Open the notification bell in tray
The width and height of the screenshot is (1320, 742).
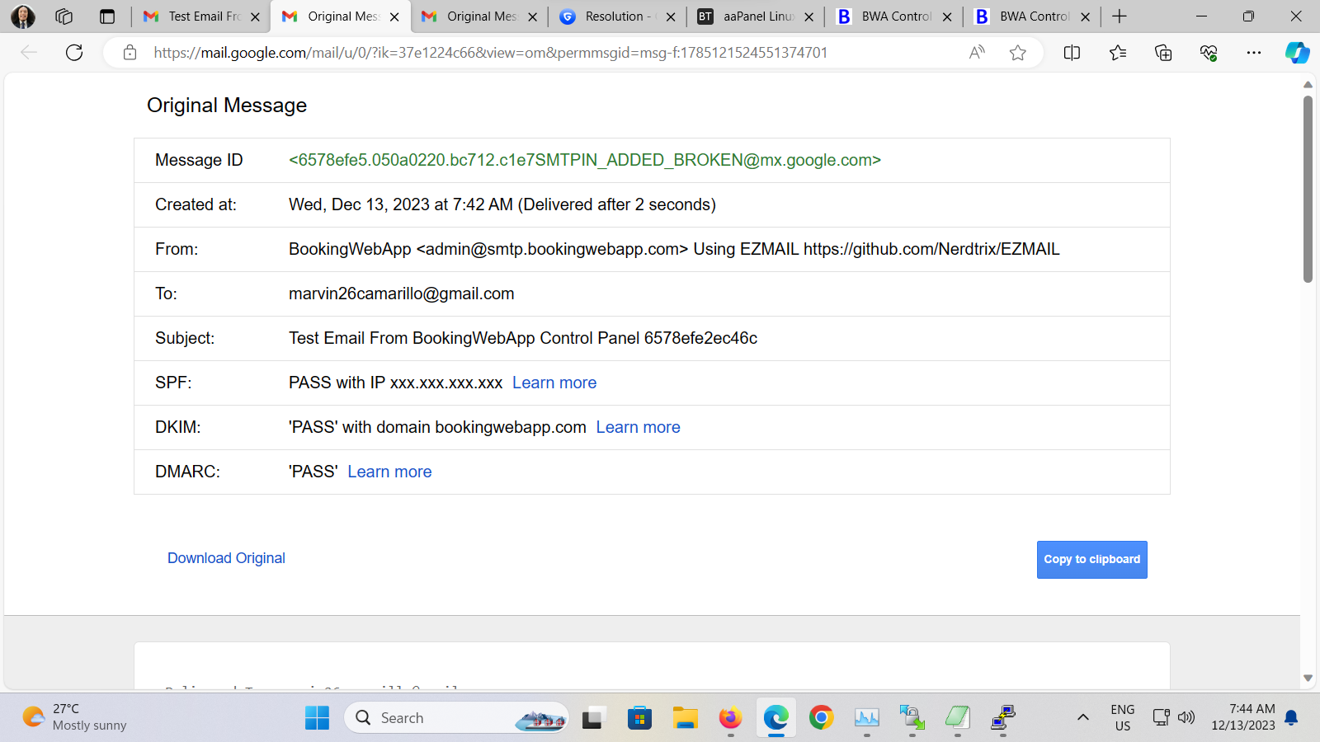coord(1292,717)
